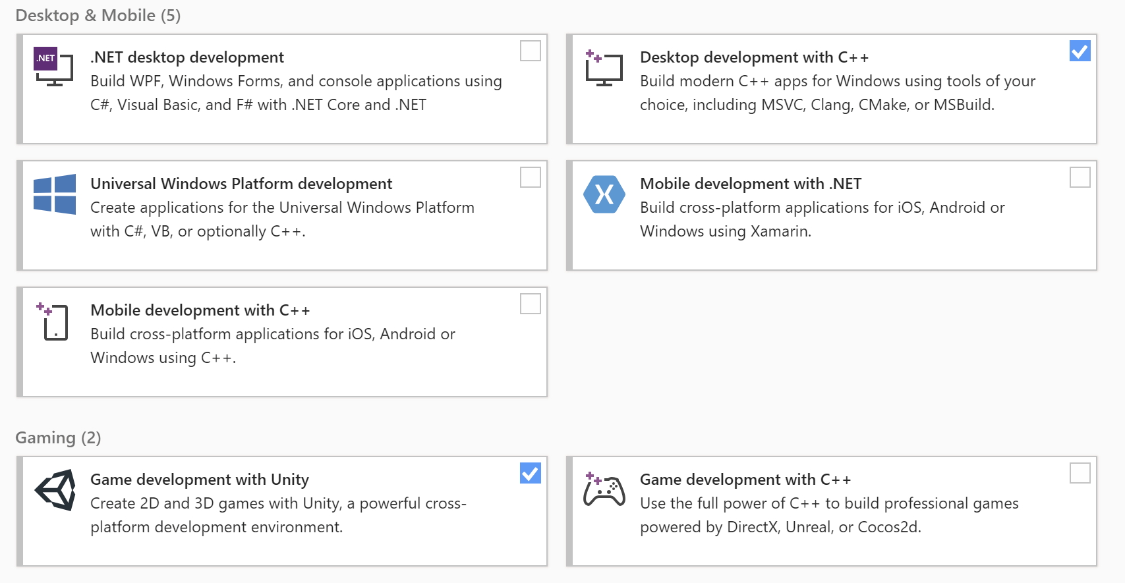The height and width of the screenshot is (583, 1125).
Task: Deselect the Game development with Unity checkbox
Action: coord(531,473)
